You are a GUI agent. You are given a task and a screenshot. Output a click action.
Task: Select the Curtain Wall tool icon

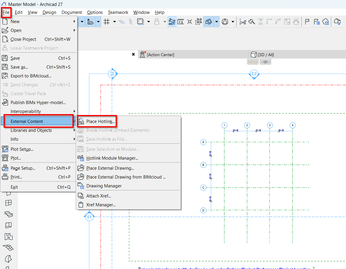(9, 203)
